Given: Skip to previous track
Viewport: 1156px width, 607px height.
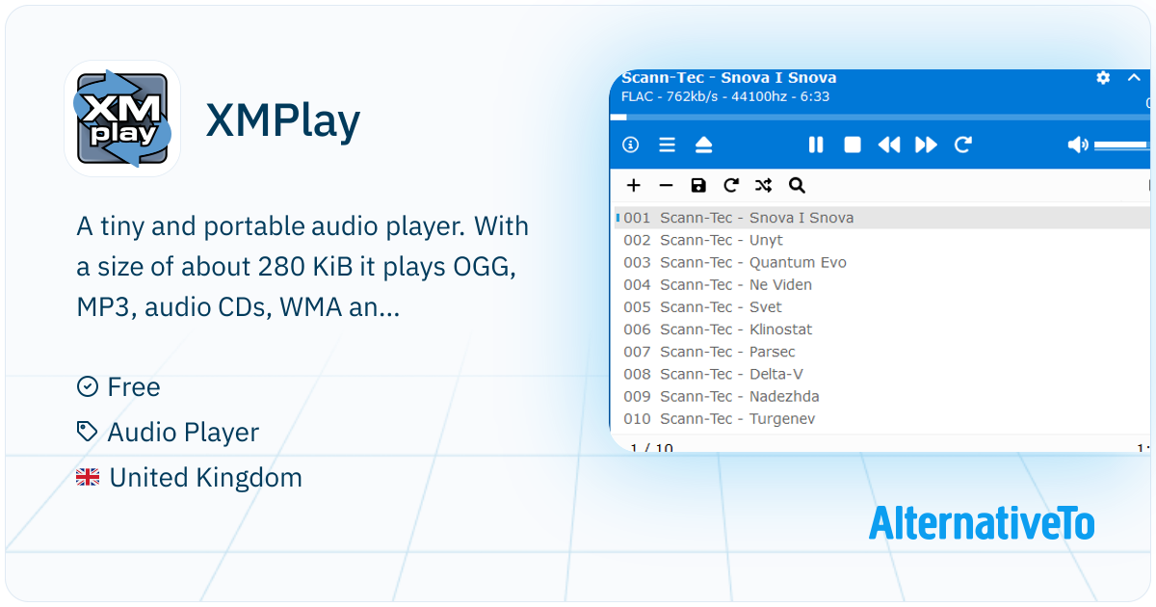Looking at the screenshot, I should 889,145.
